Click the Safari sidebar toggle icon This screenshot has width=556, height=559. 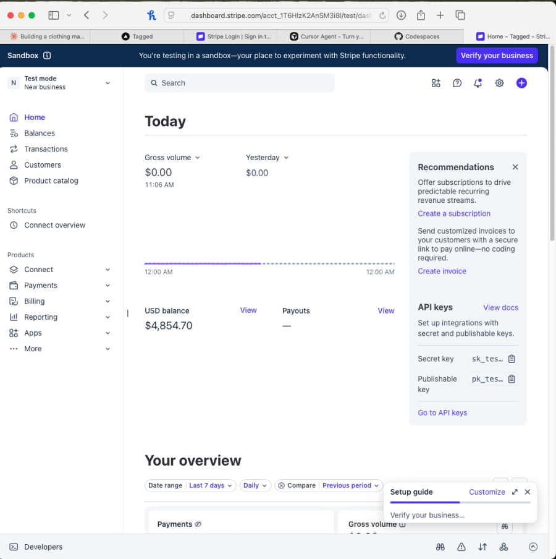(53, 15)
